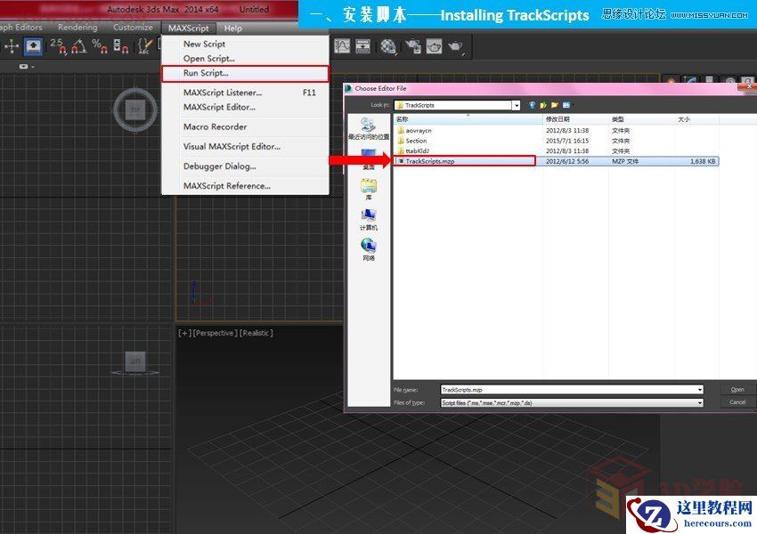Image resolution: width=757 pixels, height=534 pixels.
Task: Open the View Menu icon in file dialog
Action: coord(566,105)
